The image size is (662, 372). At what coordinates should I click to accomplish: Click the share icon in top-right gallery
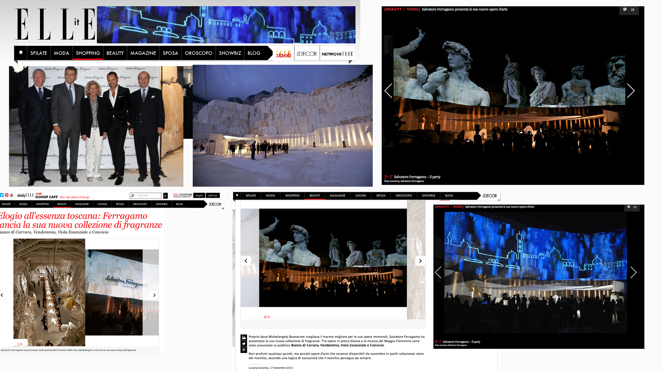[633, 10]
